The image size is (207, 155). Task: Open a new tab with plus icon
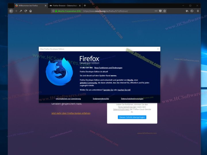[85, 5]
